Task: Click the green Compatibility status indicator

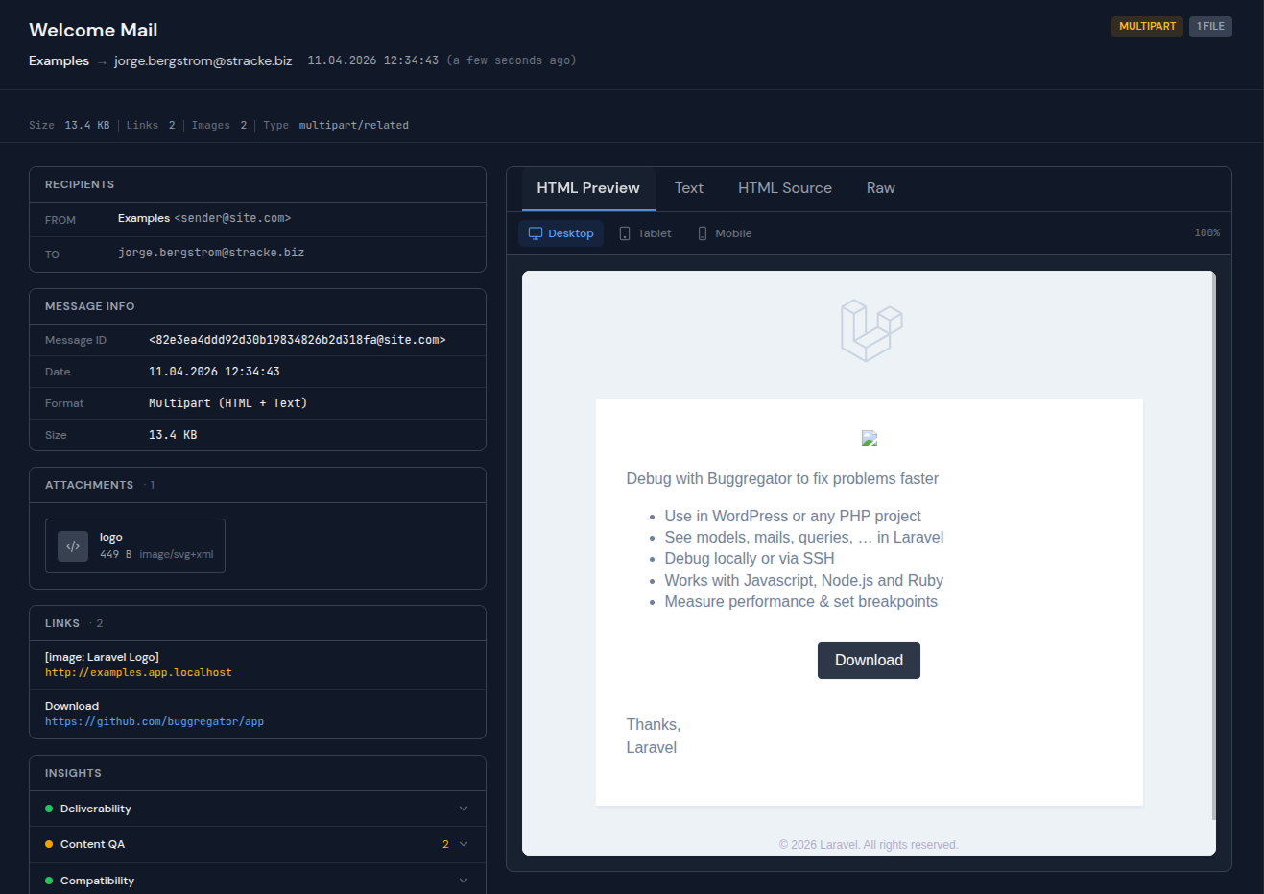Action: click(48, 880)
